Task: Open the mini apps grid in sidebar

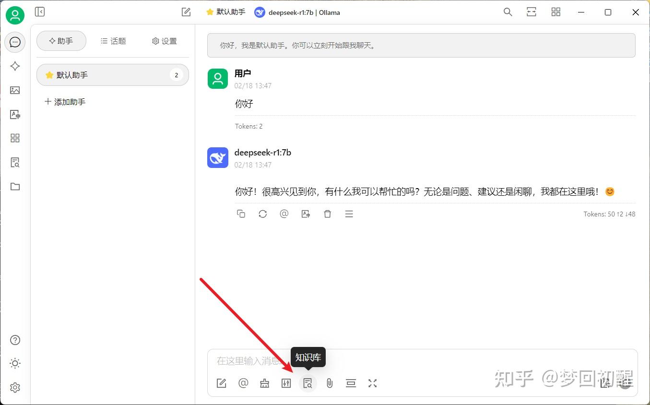Action: point(15,138)
